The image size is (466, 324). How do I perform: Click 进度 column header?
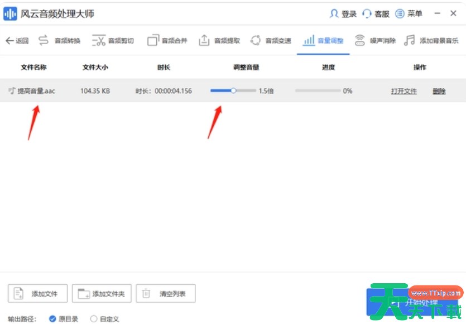pyautogui.click(x=328, y=68)
